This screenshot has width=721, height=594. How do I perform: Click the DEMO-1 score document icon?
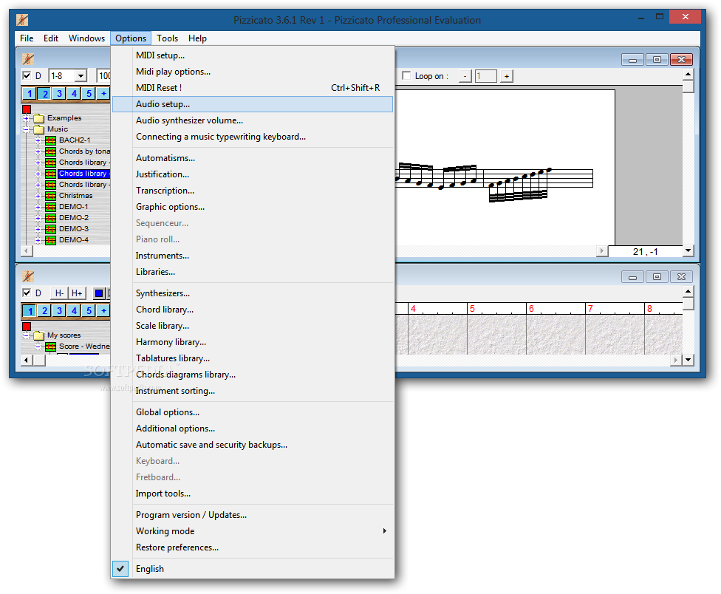50,206
